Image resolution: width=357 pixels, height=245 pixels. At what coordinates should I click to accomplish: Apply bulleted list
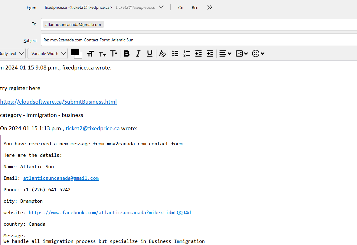tap(175, 53)
